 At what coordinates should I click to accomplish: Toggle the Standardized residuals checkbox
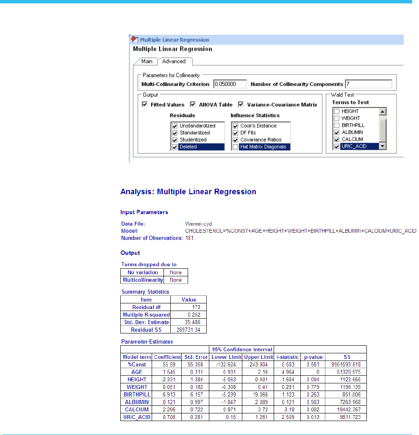[175, 133]
